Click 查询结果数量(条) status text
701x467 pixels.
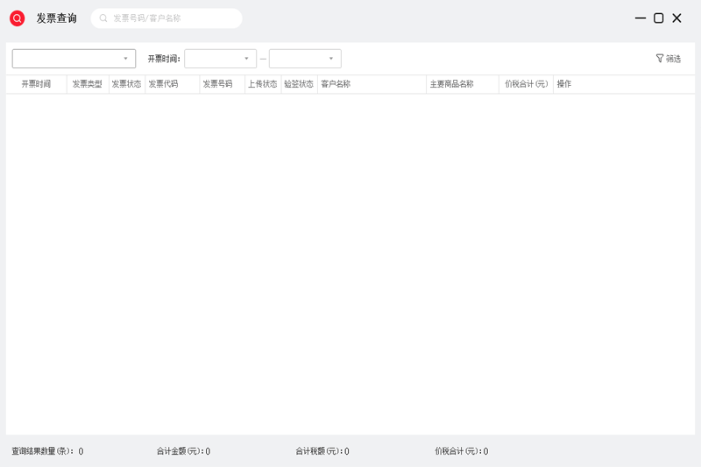pyautogui.click(x=47, y=451)
